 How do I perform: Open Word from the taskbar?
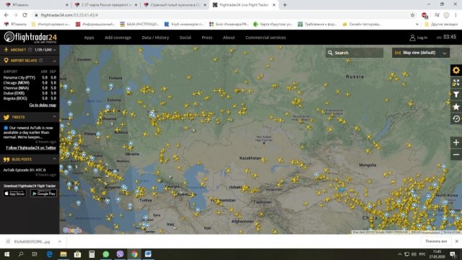[x=148, y=254]
